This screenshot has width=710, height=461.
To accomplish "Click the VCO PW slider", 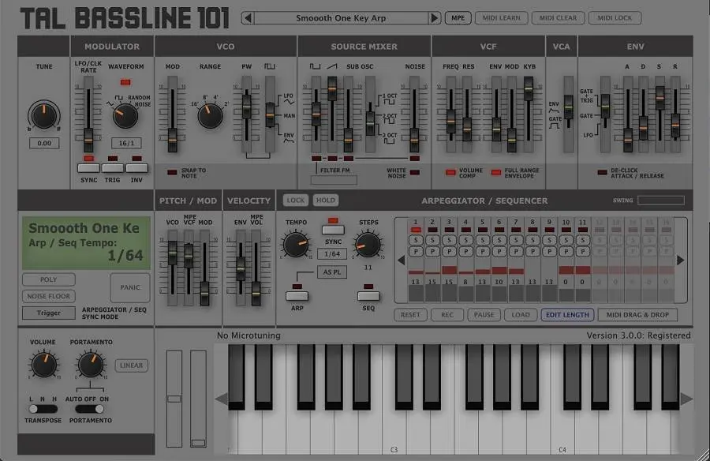I will point(246,114).
